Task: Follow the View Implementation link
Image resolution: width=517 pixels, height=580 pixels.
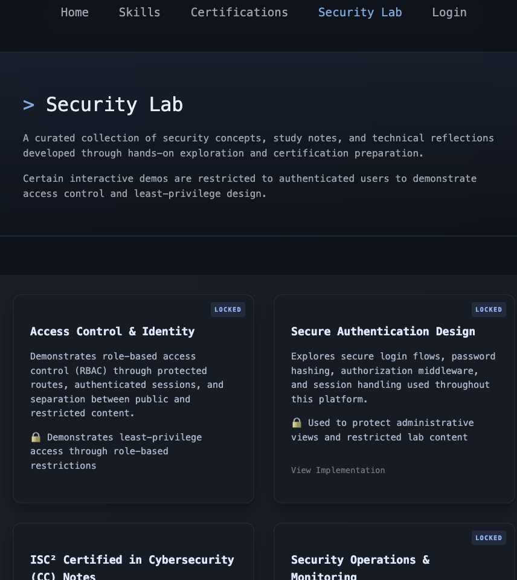Action: 338,470
